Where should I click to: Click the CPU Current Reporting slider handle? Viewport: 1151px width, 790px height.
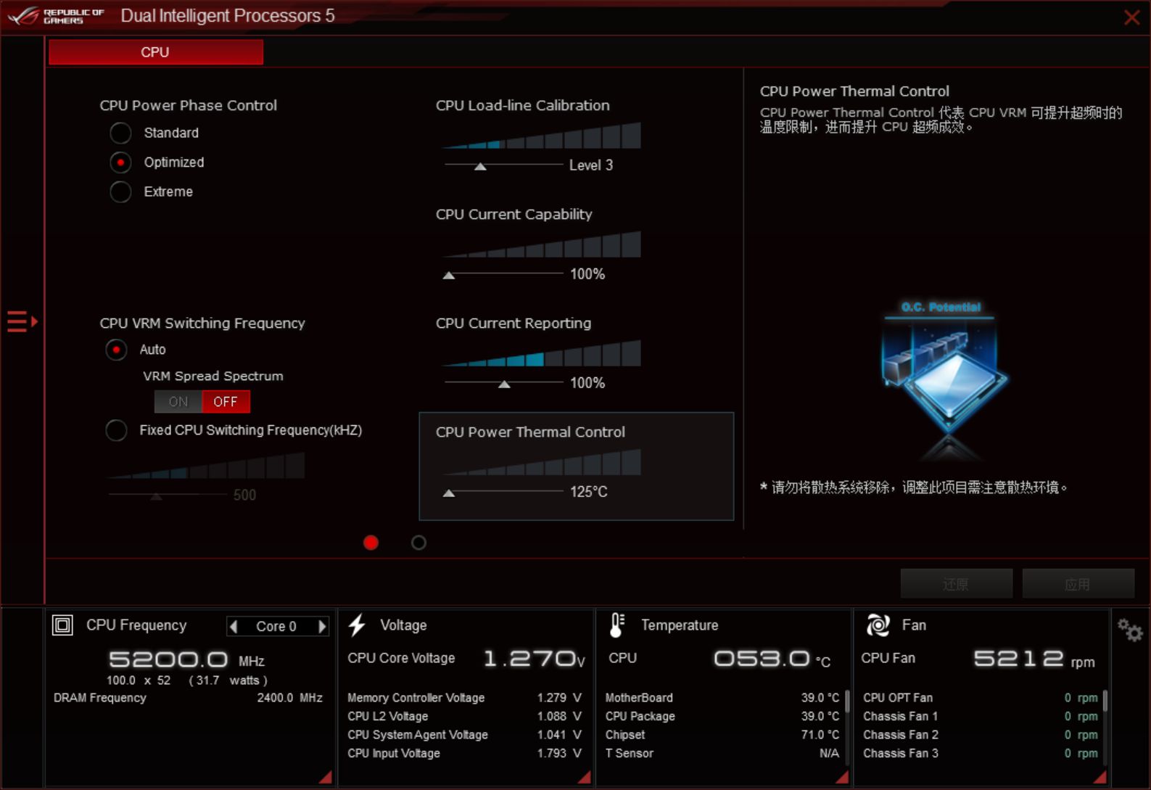pyautogui.click(x=504, y=384)
